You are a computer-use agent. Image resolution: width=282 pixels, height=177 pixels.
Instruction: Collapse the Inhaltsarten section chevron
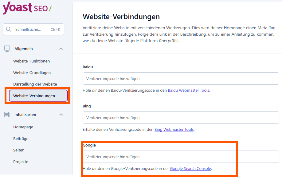61,115
